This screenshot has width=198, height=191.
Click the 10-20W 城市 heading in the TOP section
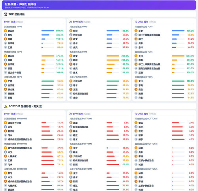(x=141, y=22)
